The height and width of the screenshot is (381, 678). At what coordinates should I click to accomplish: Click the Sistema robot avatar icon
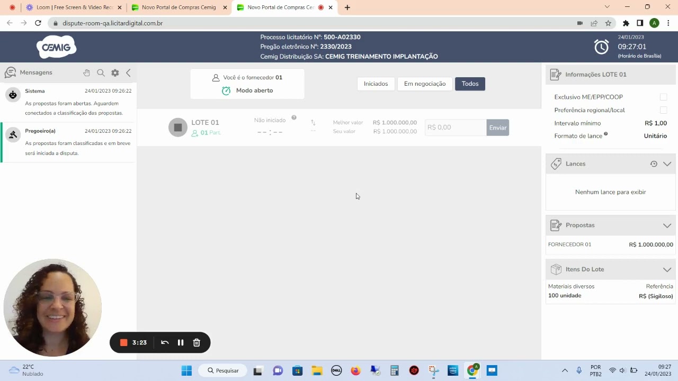(13, 95)
